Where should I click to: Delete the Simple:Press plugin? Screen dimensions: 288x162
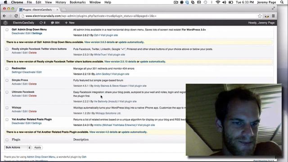pos(33,84)
